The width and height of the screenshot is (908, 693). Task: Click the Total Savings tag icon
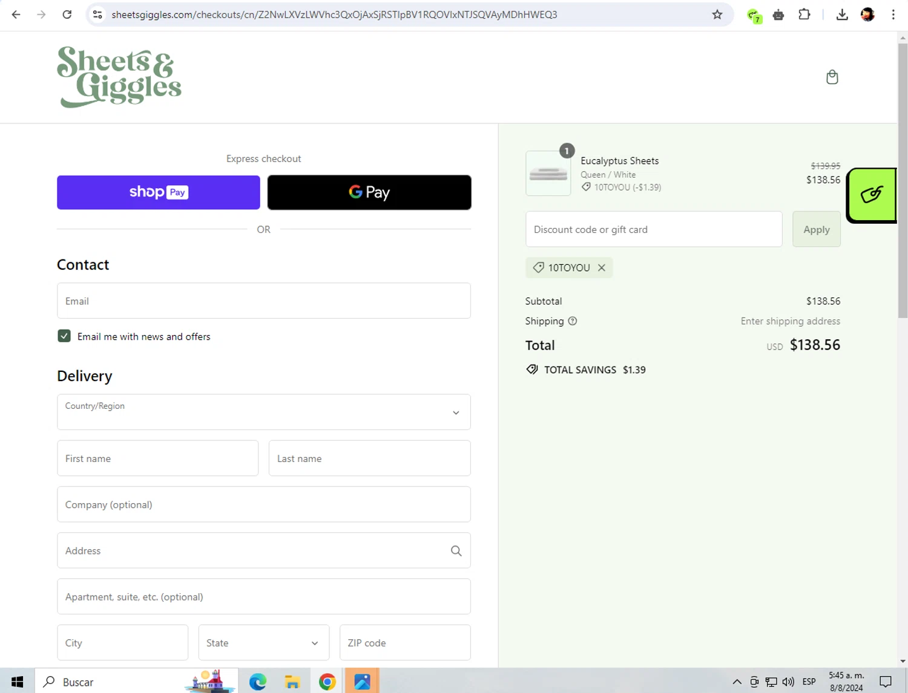pos(532,369)
